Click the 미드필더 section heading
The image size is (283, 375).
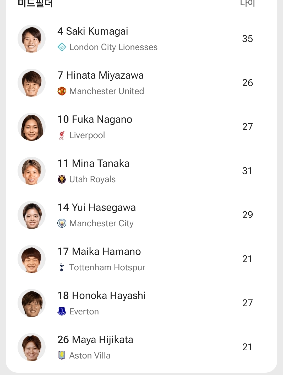pyautogui.click(x=35, y=4)
